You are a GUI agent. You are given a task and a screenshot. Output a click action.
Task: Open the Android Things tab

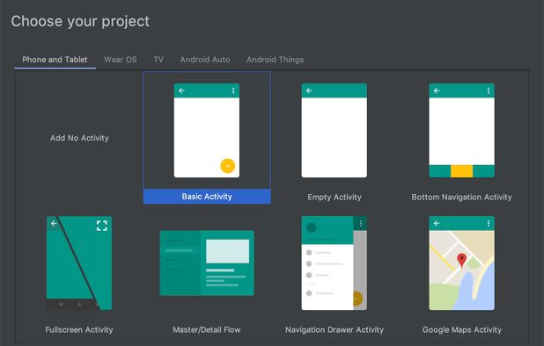click(x=276, y=60)
